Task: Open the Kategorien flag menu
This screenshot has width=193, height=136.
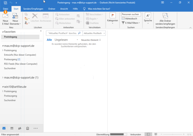Action: click(x=113, y=18)
